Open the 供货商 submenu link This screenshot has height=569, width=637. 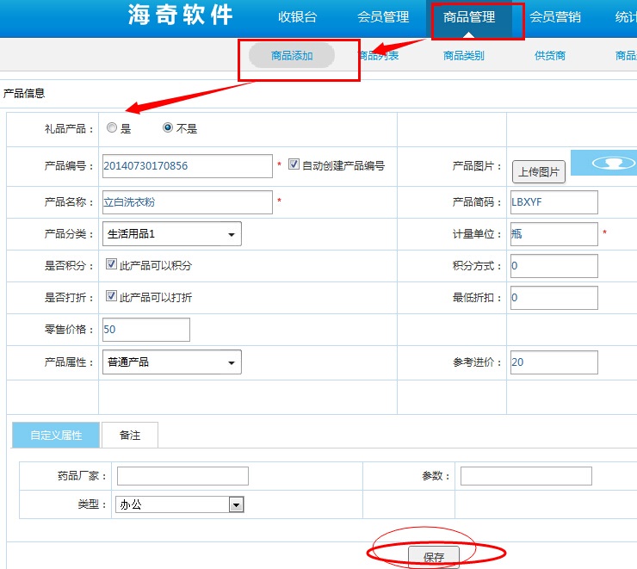pyautogui.click(x=550, y=56)
